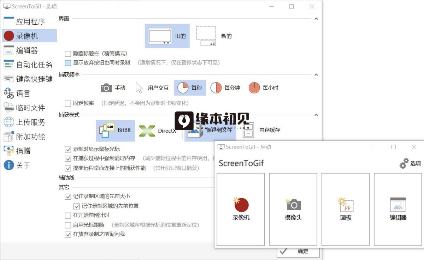Viewport: 424px width, 260px height.
Task: Close the ScreenToGif 选项 window
Action: coord(312,6)
